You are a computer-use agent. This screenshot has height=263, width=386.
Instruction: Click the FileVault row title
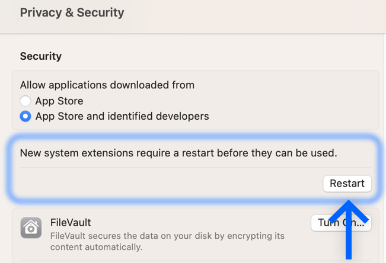(x=71, y=223)
